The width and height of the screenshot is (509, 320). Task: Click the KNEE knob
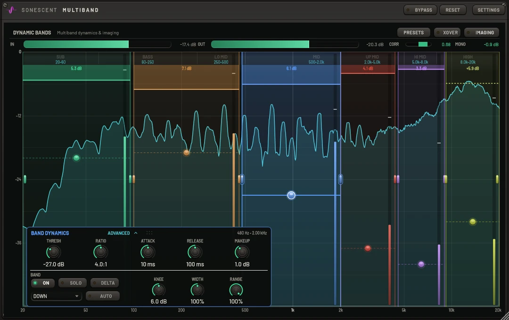(x=158, y=290)
